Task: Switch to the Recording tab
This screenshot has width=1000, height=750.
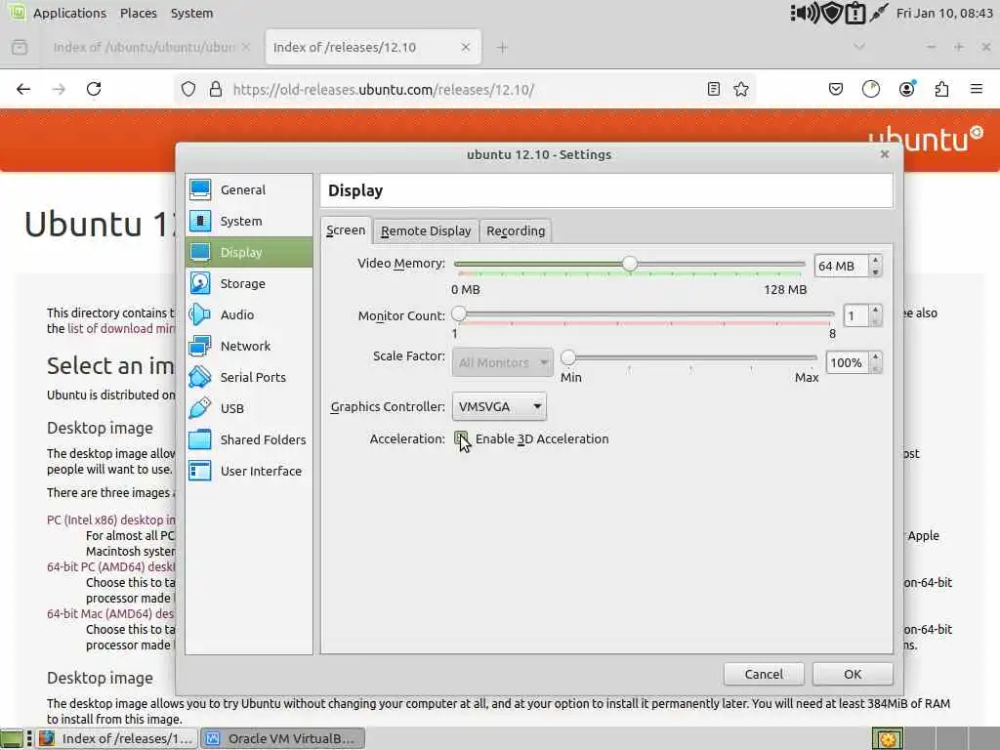Action: (516, 230)
